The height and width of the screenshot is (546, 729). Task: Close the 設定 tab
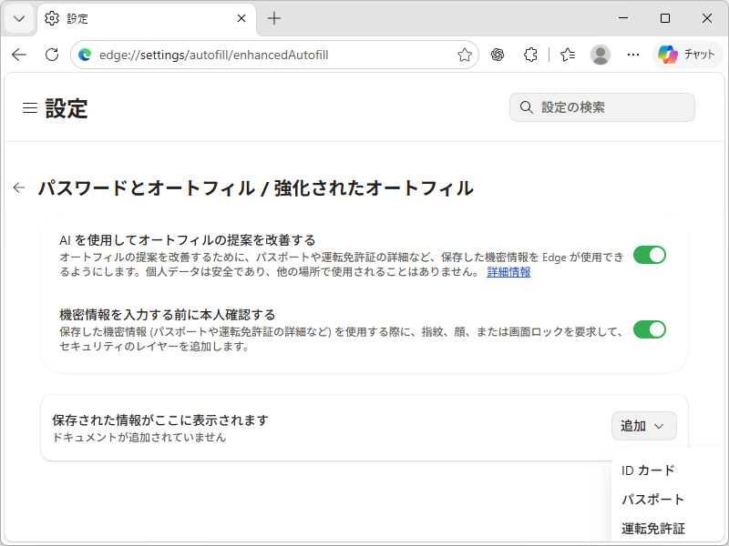(x=241, y=18)
